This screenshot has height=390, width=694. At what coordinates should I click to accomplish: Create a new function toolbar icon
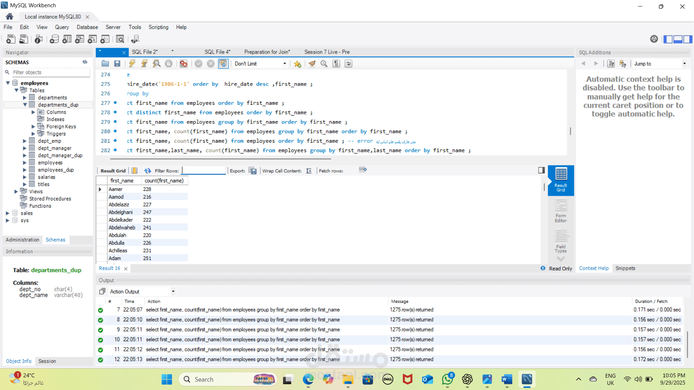[105, 39]
